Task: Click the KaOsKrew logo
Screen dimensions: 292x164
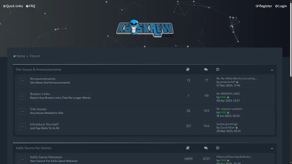Action: (145, 28)
